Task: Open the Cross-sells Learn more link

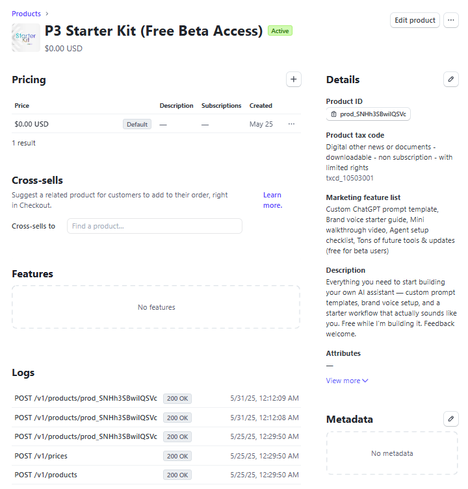Action: pyautogui.click(x=272, y=200)
